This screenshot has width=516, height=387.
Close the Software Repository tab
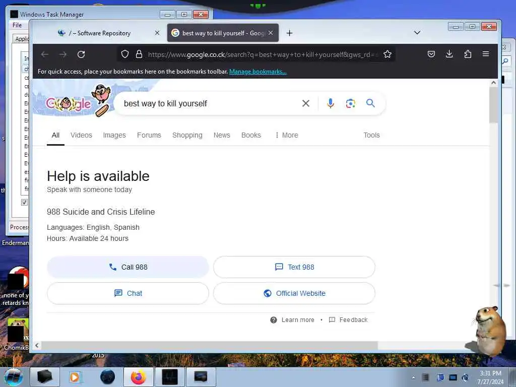pyautogui.click(x=157, y=33)
